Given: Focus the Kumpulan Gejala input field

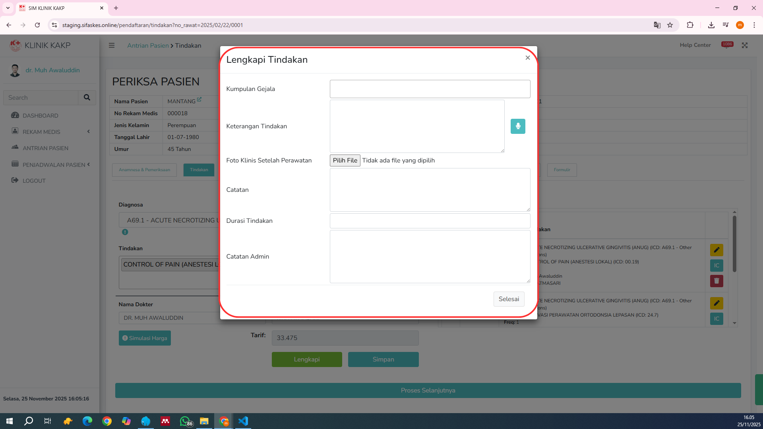Looking at the screenshot, I should (x=430, y=89).
